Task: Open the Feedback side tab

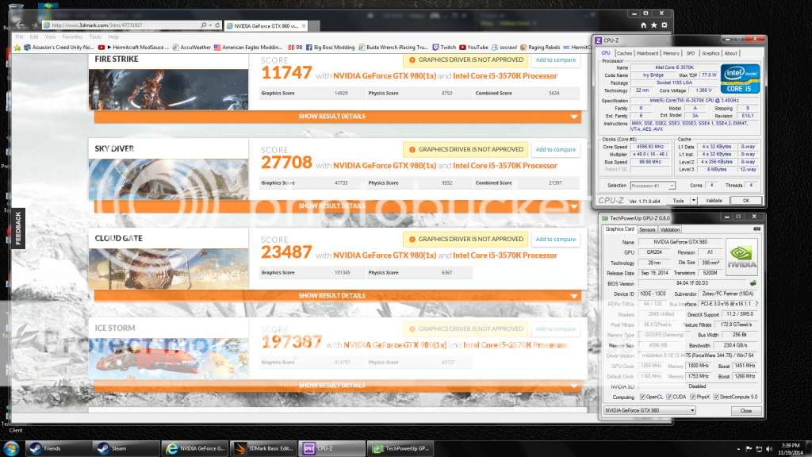Action: (18, 228)
